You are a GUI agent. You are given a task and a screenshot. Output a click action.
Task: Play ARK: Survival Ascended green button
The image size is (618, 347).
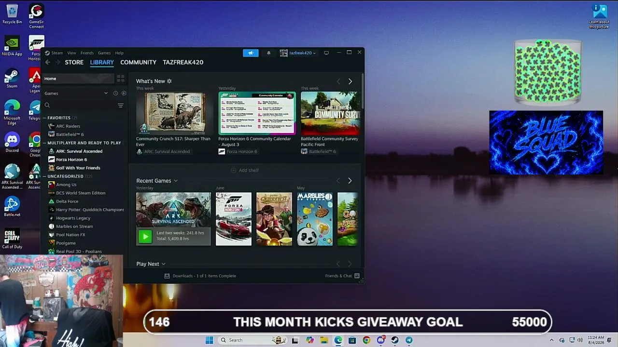point(145,236)
